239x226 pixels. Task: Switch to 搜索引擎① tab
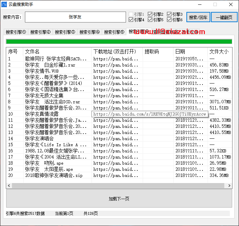[16, 32]
